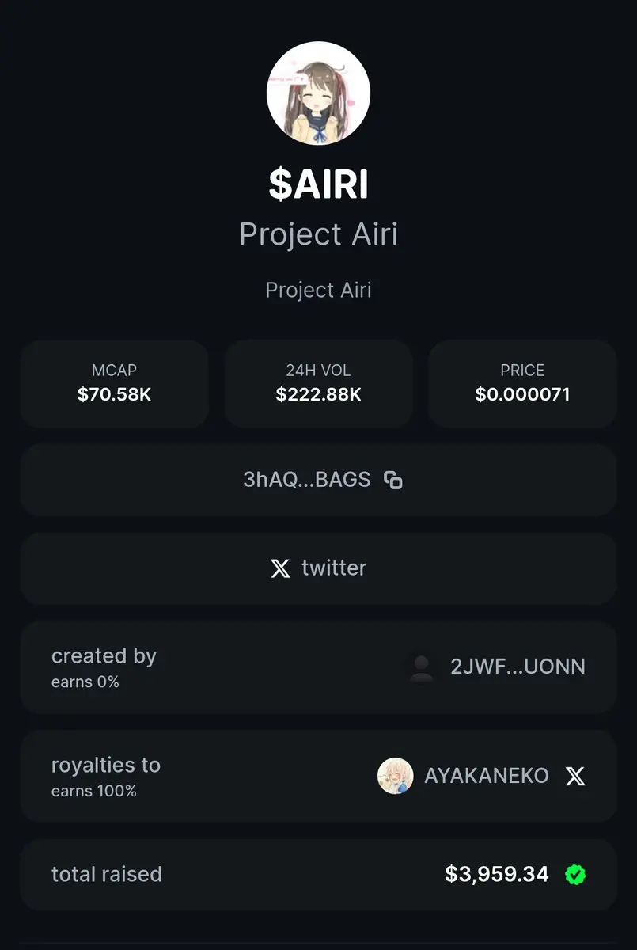Click the royalties to label
The width and height of the screenshot is (637, 950).
coord(106,766)
